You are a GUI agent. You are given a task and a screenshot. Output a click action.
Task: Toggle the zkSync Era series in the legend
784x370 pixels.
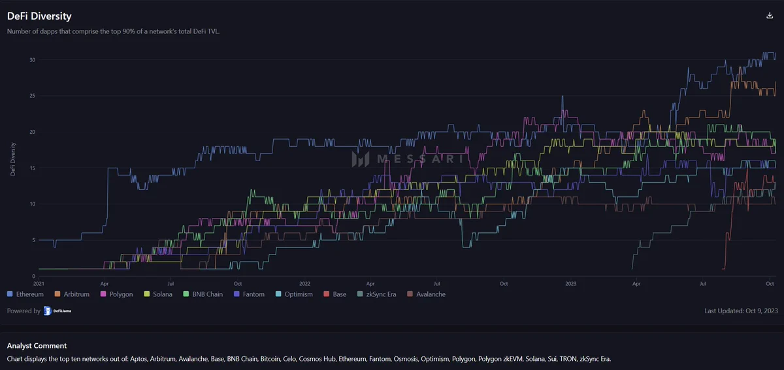[x=377, y=294]
